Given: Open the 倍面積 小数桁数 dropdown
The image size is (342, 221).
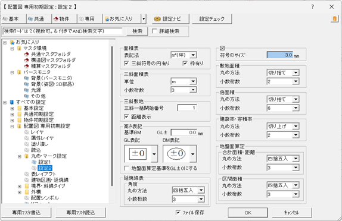Looking at the screenshot, I should (x=296, y=108).
